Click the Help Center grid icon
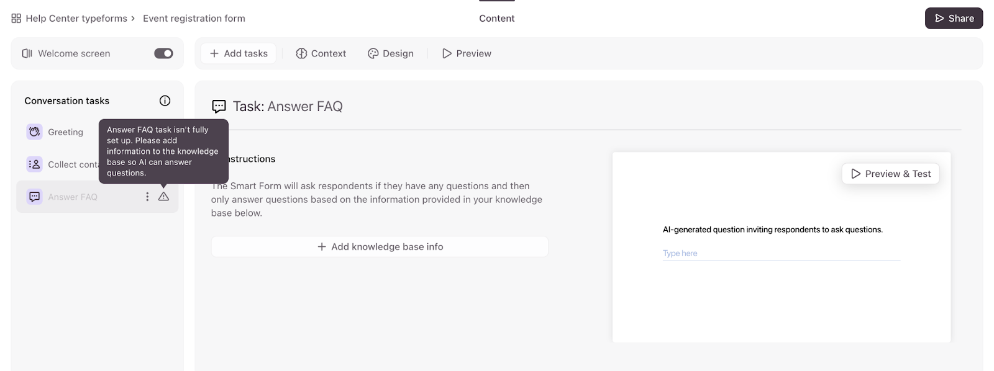The width and height of the screenshot is (994, 371). click(16, 19)
